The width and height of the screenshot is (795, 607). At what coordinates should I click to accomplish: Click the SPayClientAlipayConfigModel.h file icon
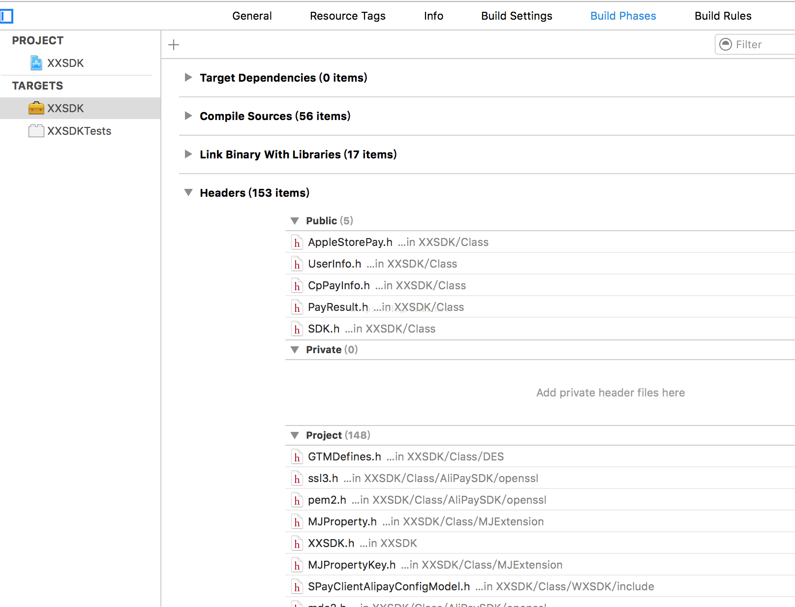coord(297,587)
